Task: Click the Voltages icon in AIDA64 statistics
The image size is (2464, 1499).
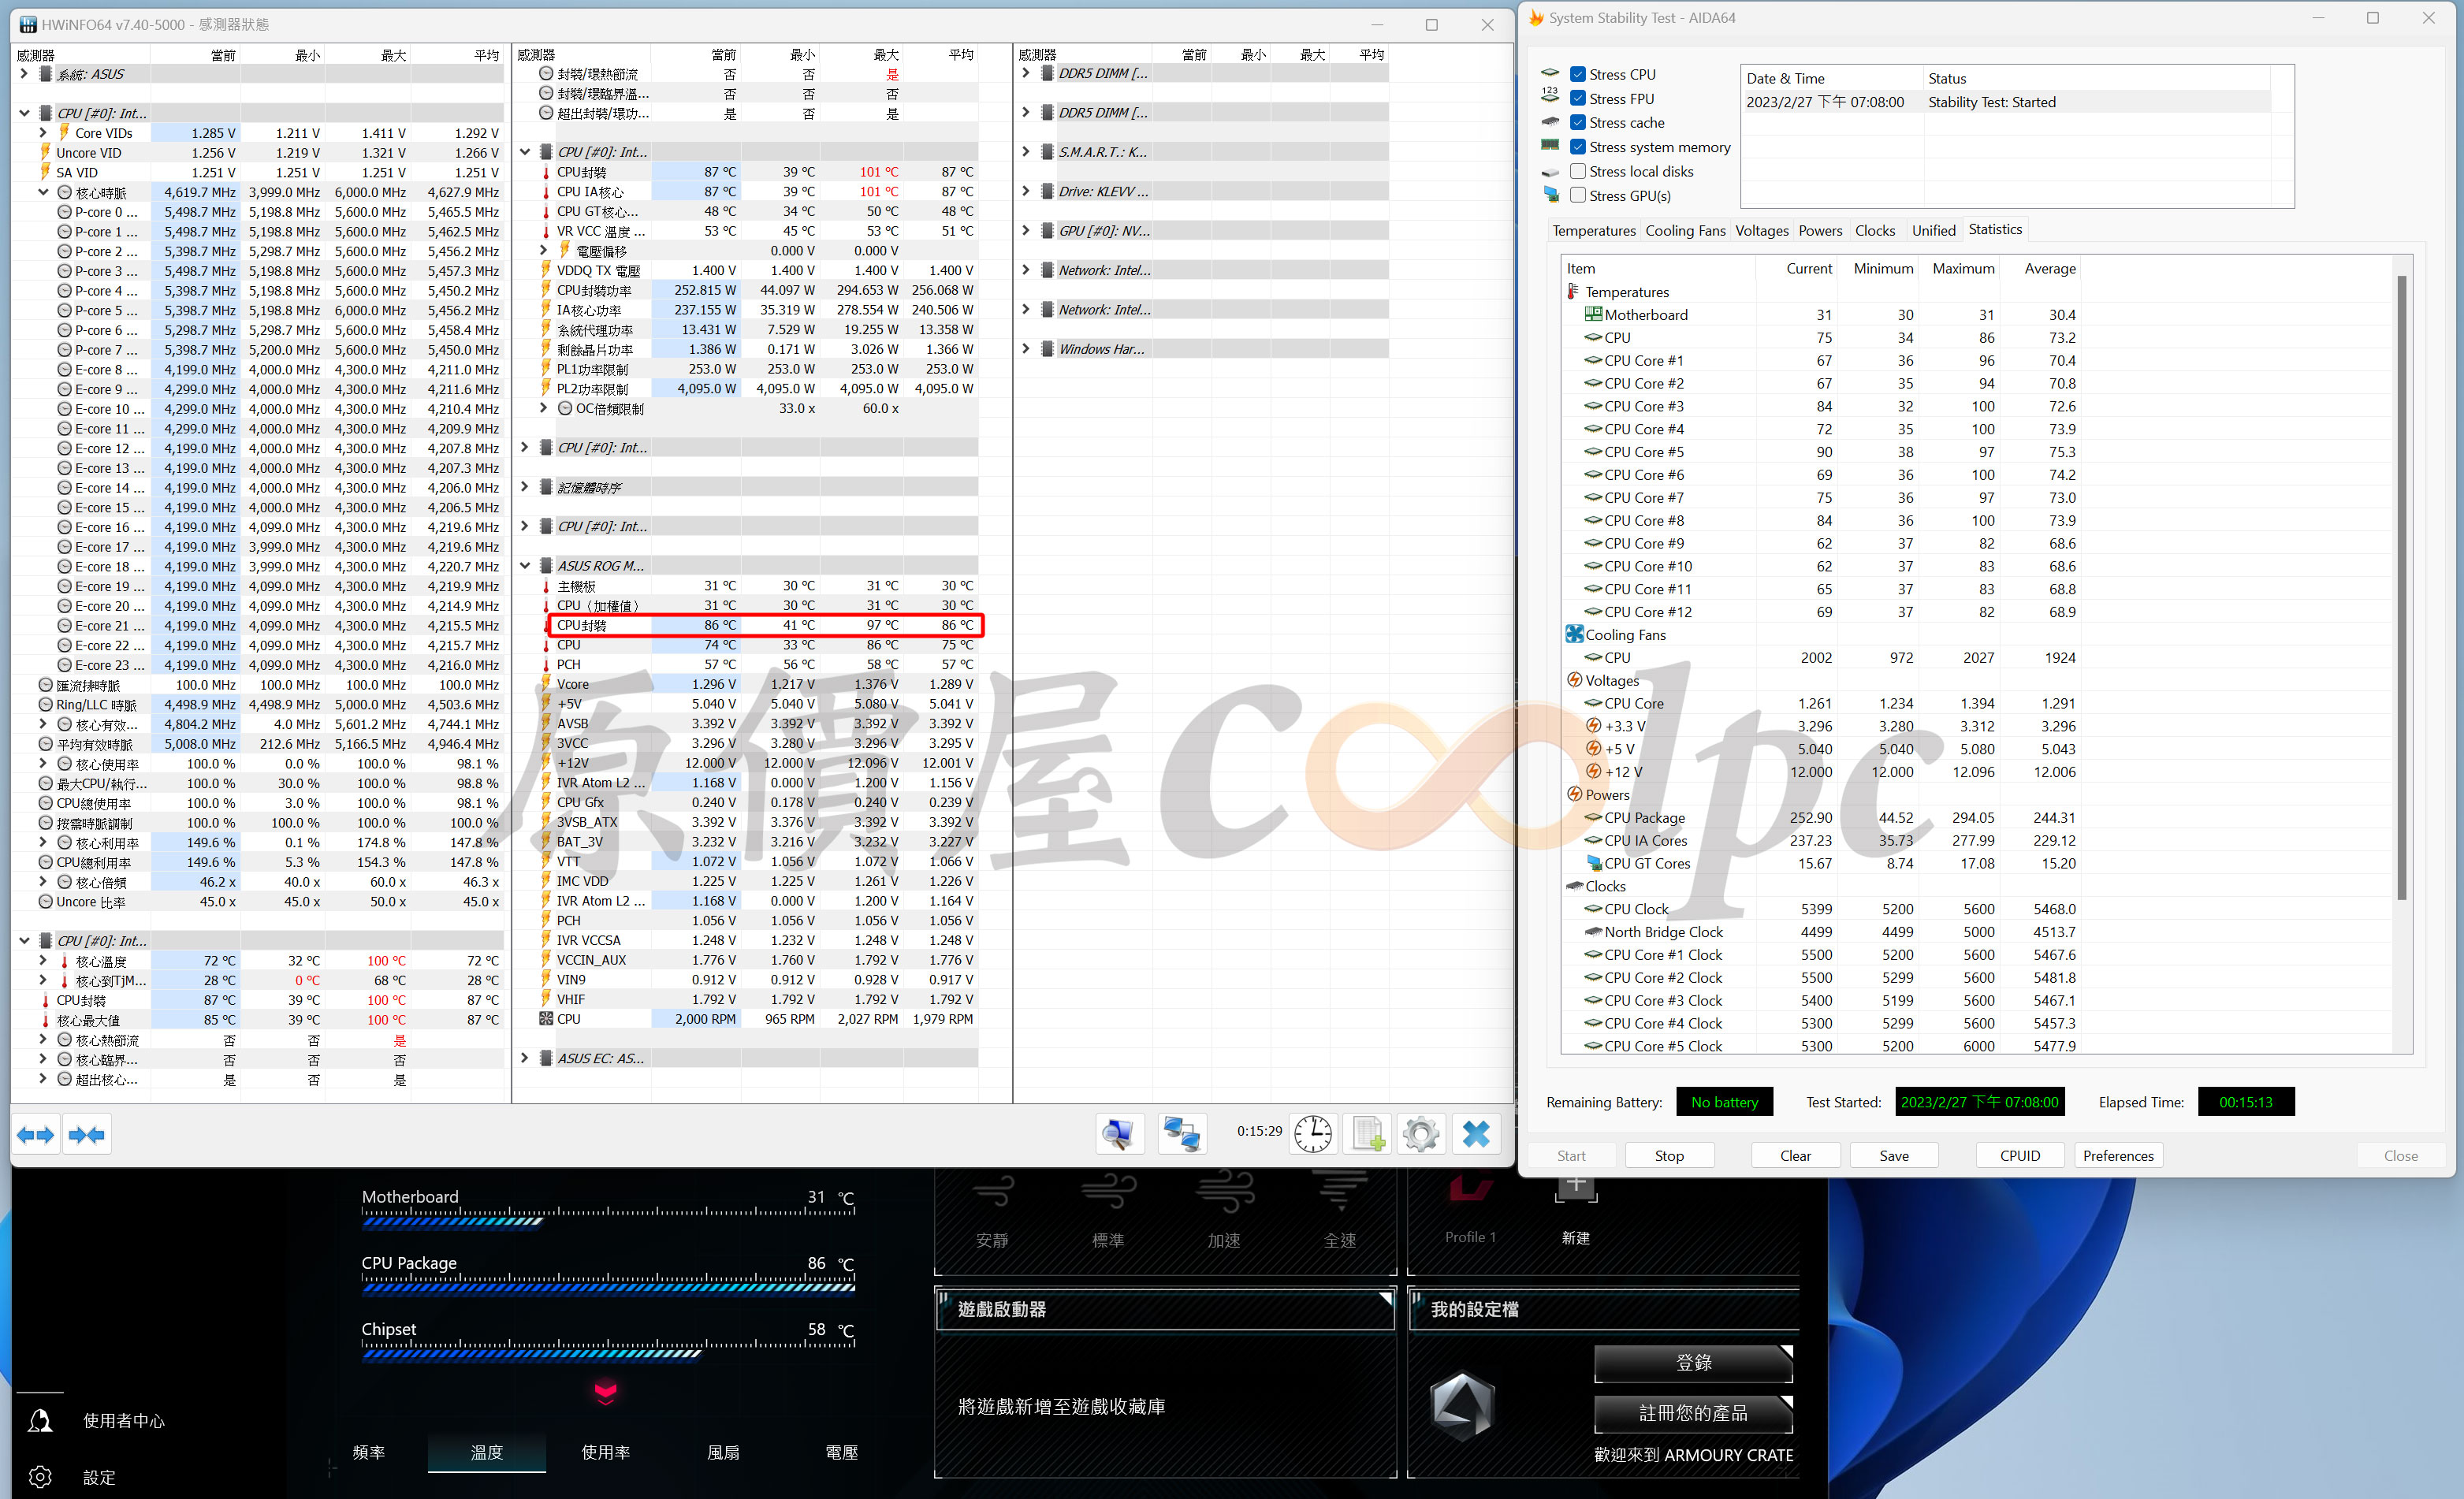Action: 1574,680
